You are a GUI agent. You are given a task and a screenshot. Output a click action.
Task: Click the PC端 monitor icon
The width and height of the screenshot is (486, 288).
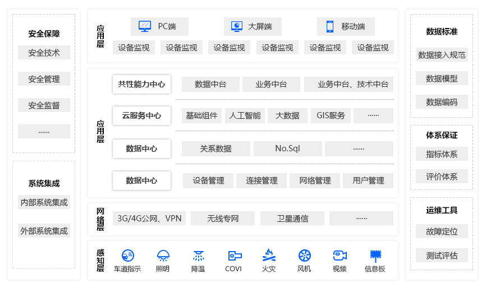point(145,26)
